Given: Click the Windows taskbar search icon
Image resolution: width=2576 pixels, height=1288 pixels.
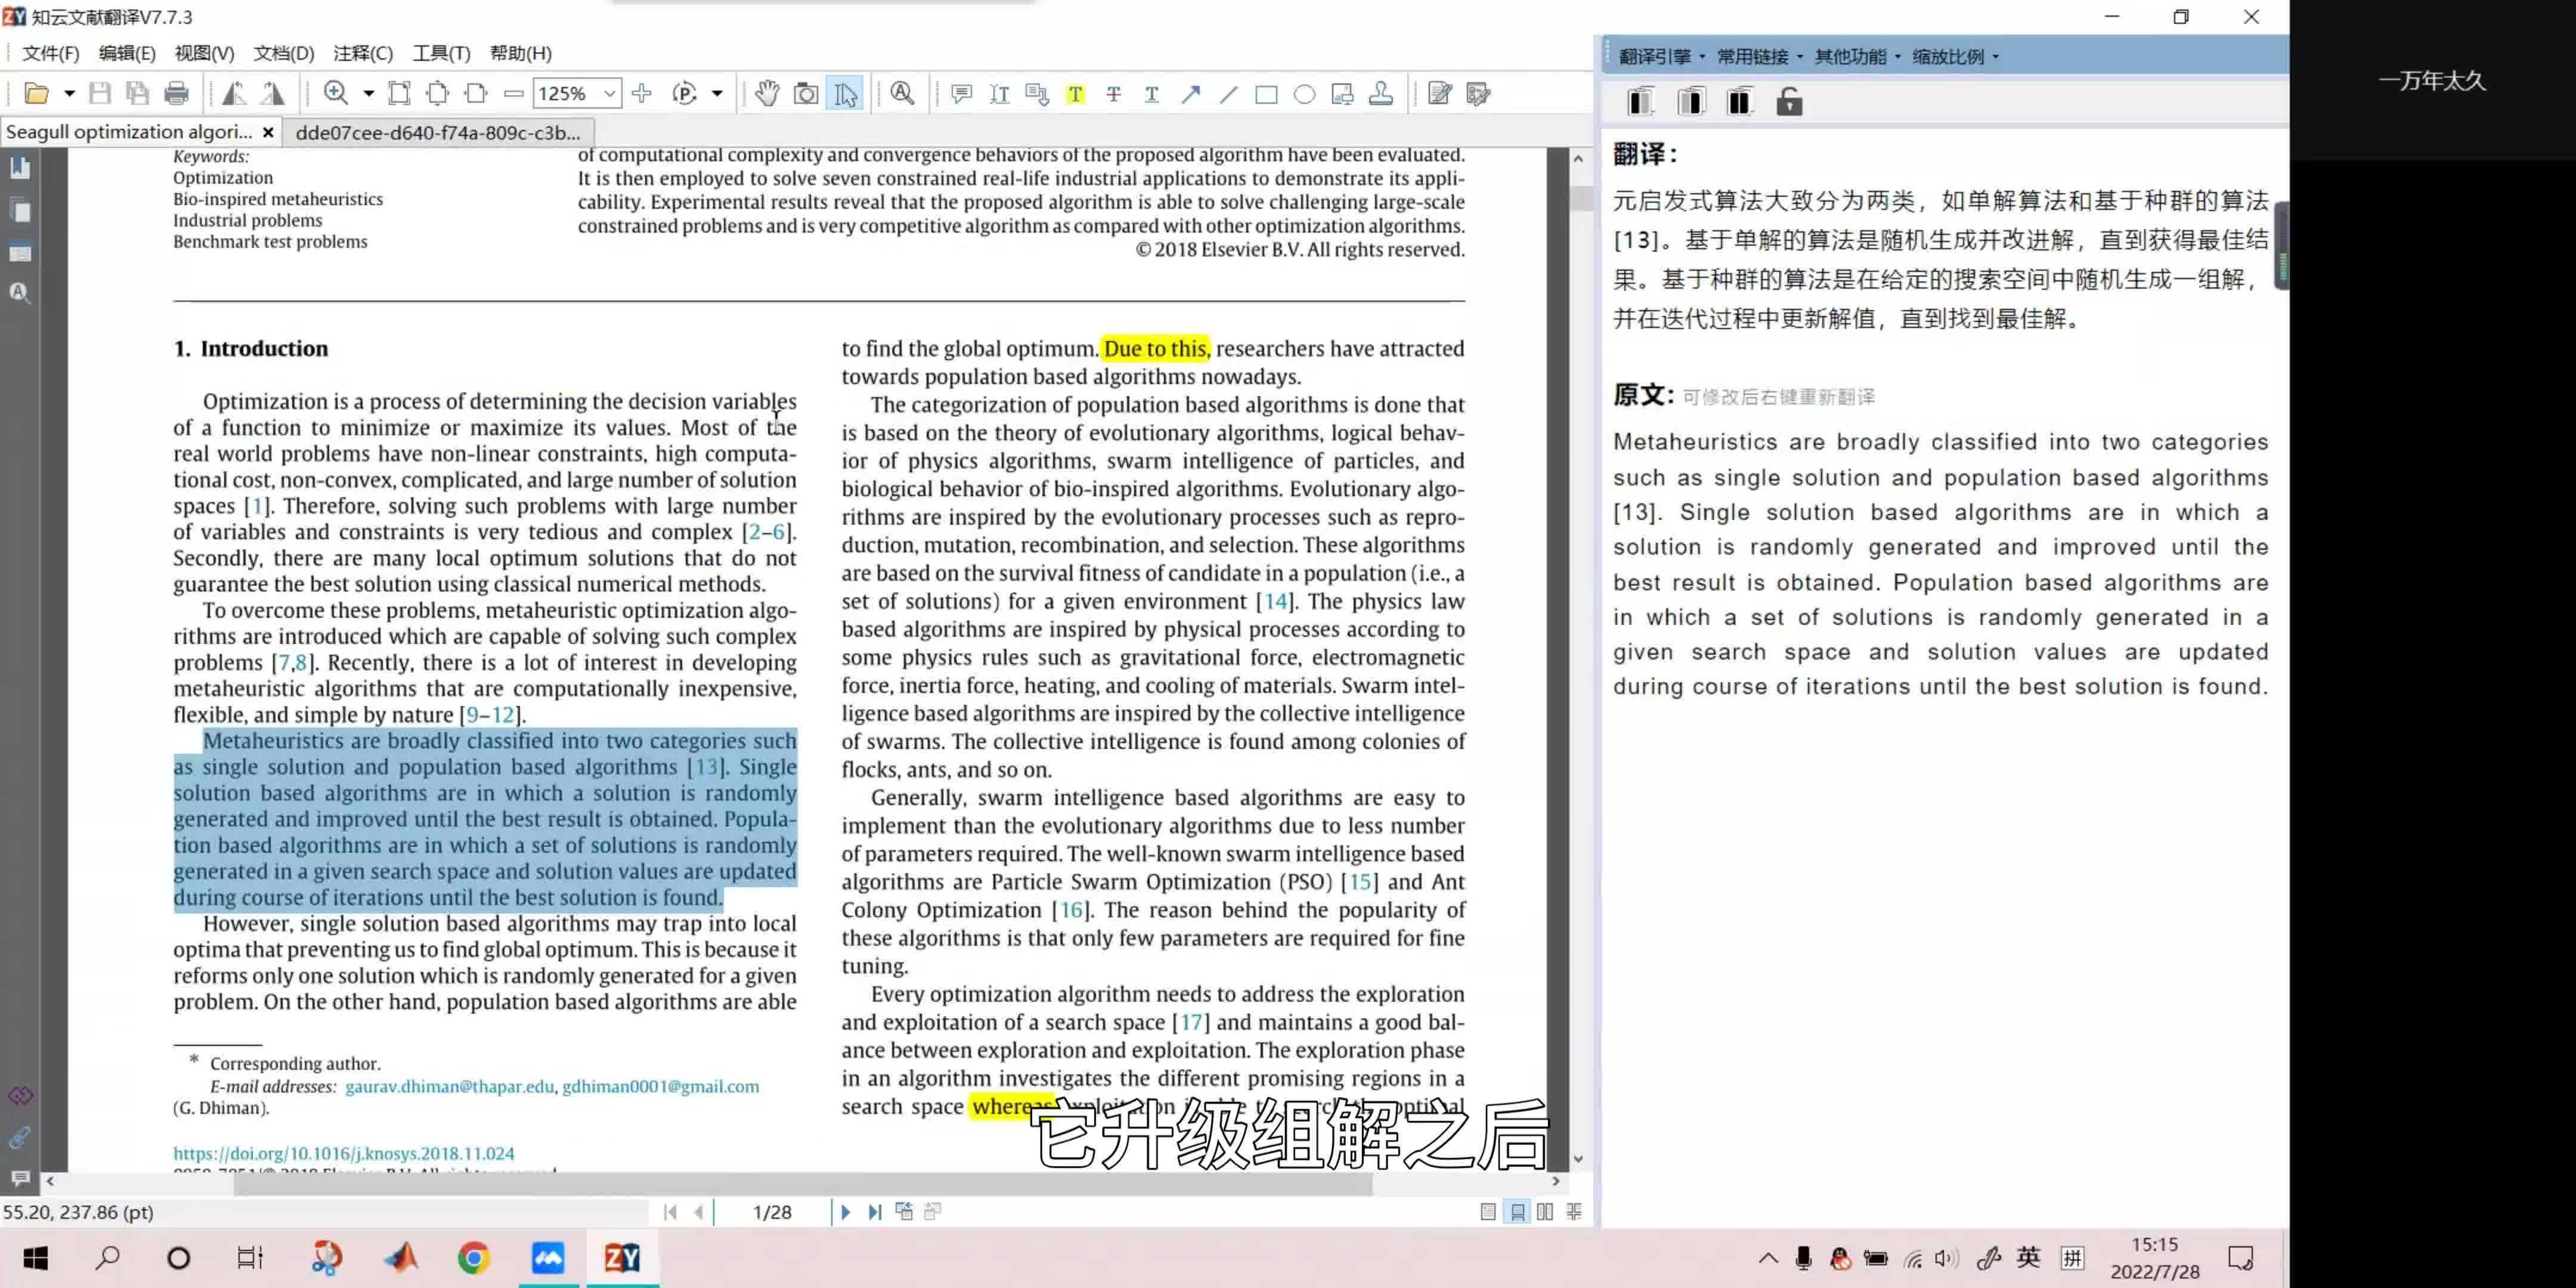Looking at the screenshot, I should pyautogui.click(x=107, y=1257).
